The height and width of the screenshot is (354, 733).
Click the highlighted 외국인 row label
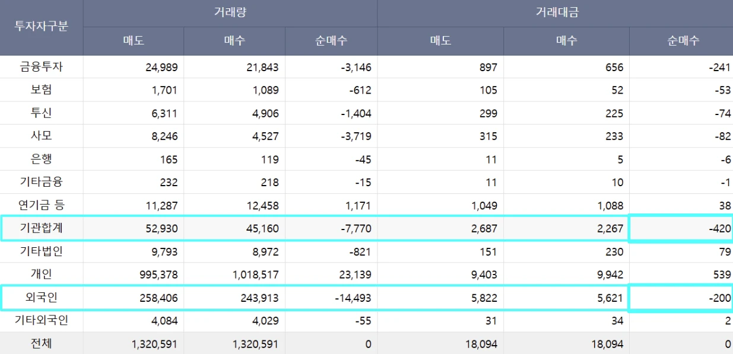[x=42, y=298]
